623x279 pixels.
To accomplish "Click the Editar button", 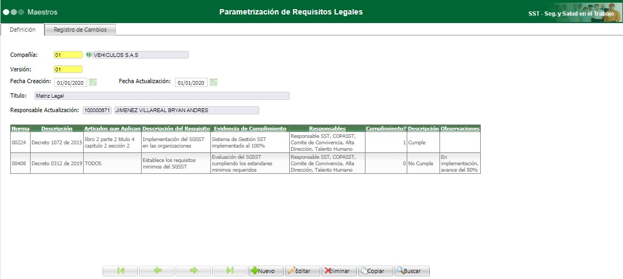I will (303, 270).
